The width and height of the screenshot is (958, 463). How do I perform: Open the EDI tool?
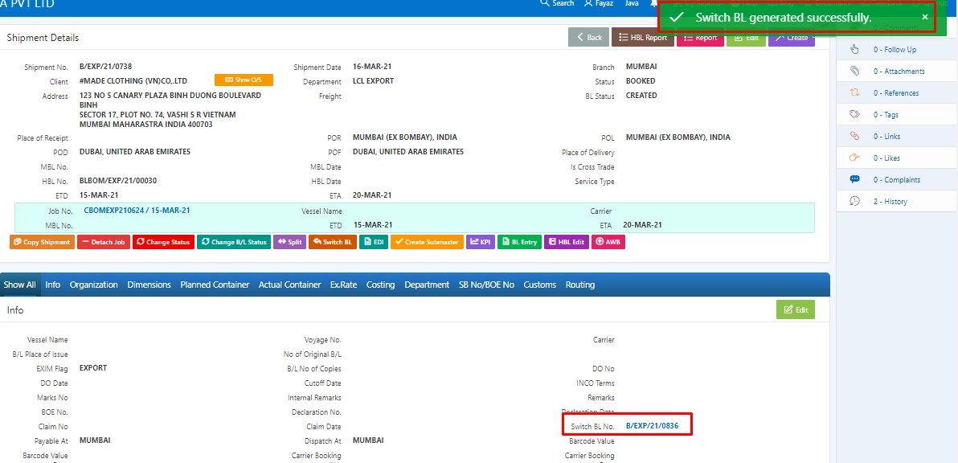tap(374, 241)
